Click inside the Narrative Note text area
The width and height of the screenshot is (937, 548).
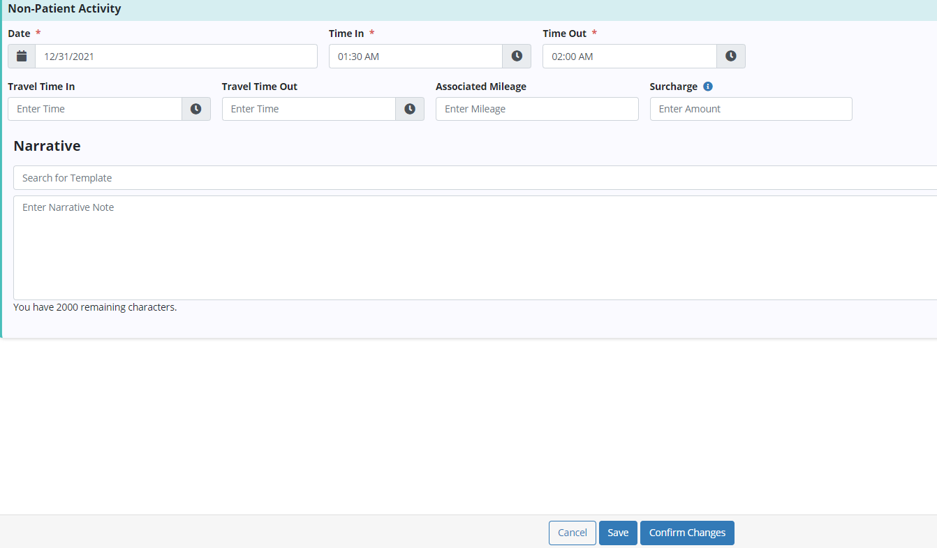[475, 248]
